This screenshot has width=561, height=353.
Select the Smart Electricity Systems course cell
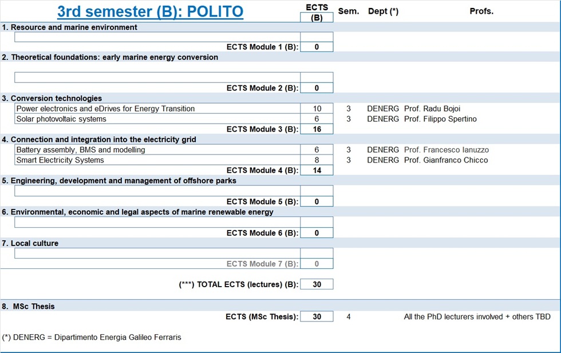[157, 160]
